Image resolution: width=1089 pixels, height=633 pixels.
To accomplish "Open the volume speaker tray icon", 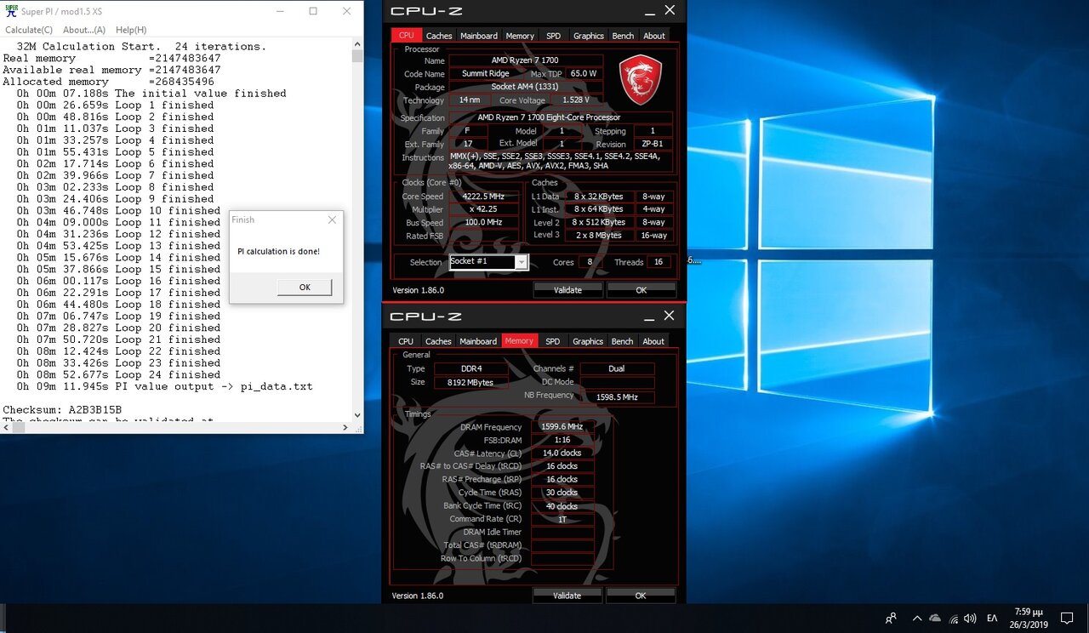I will pyautogui.click(x=971, y=619).
